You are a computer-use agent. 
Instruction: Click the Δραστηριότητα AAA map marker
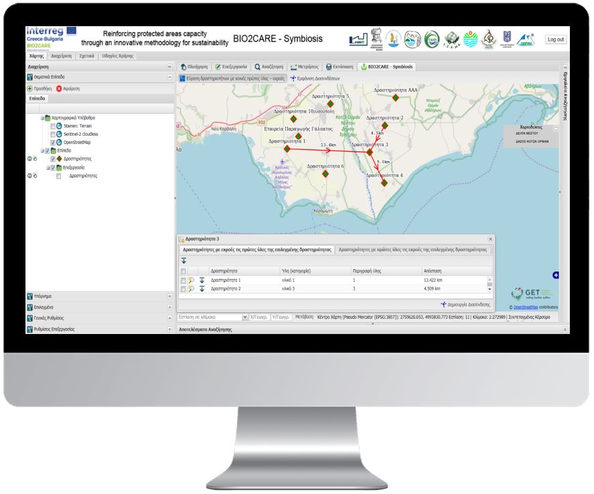tap(396, 98)
